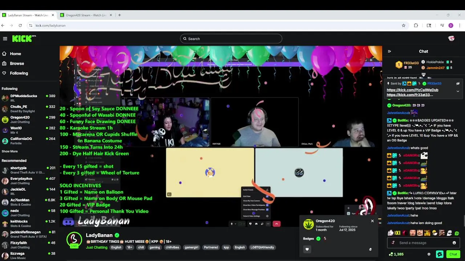This screenshot has height=261, width=465.
Task: Click LadyBanan live avatar
Action: tap(74, 240)
